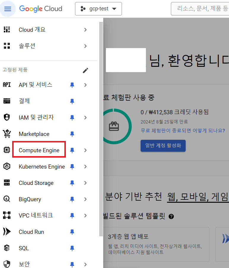Screen dimensions: 229x268
Task: Unpin 보안 from pinned products
Action: [x=72, y=265]
